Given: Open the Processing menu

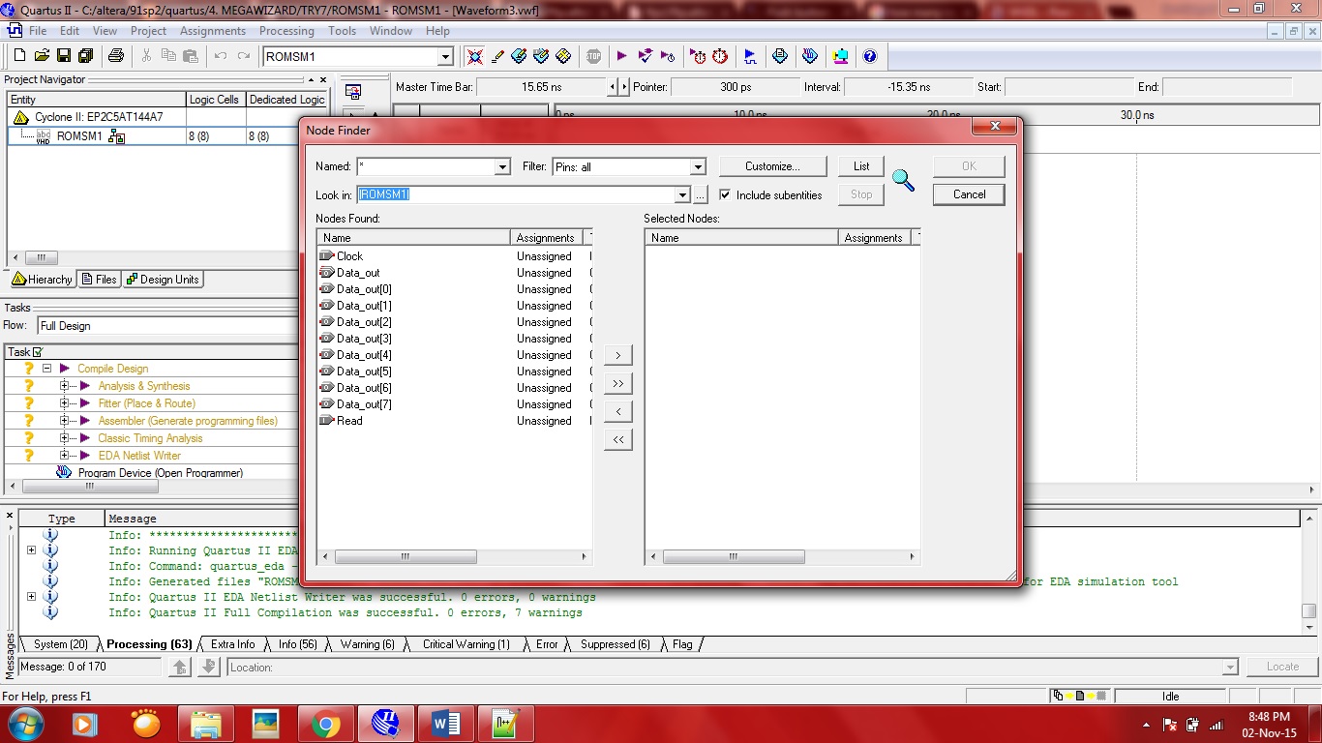Looking at the screenshot, I should coord(285,31).
